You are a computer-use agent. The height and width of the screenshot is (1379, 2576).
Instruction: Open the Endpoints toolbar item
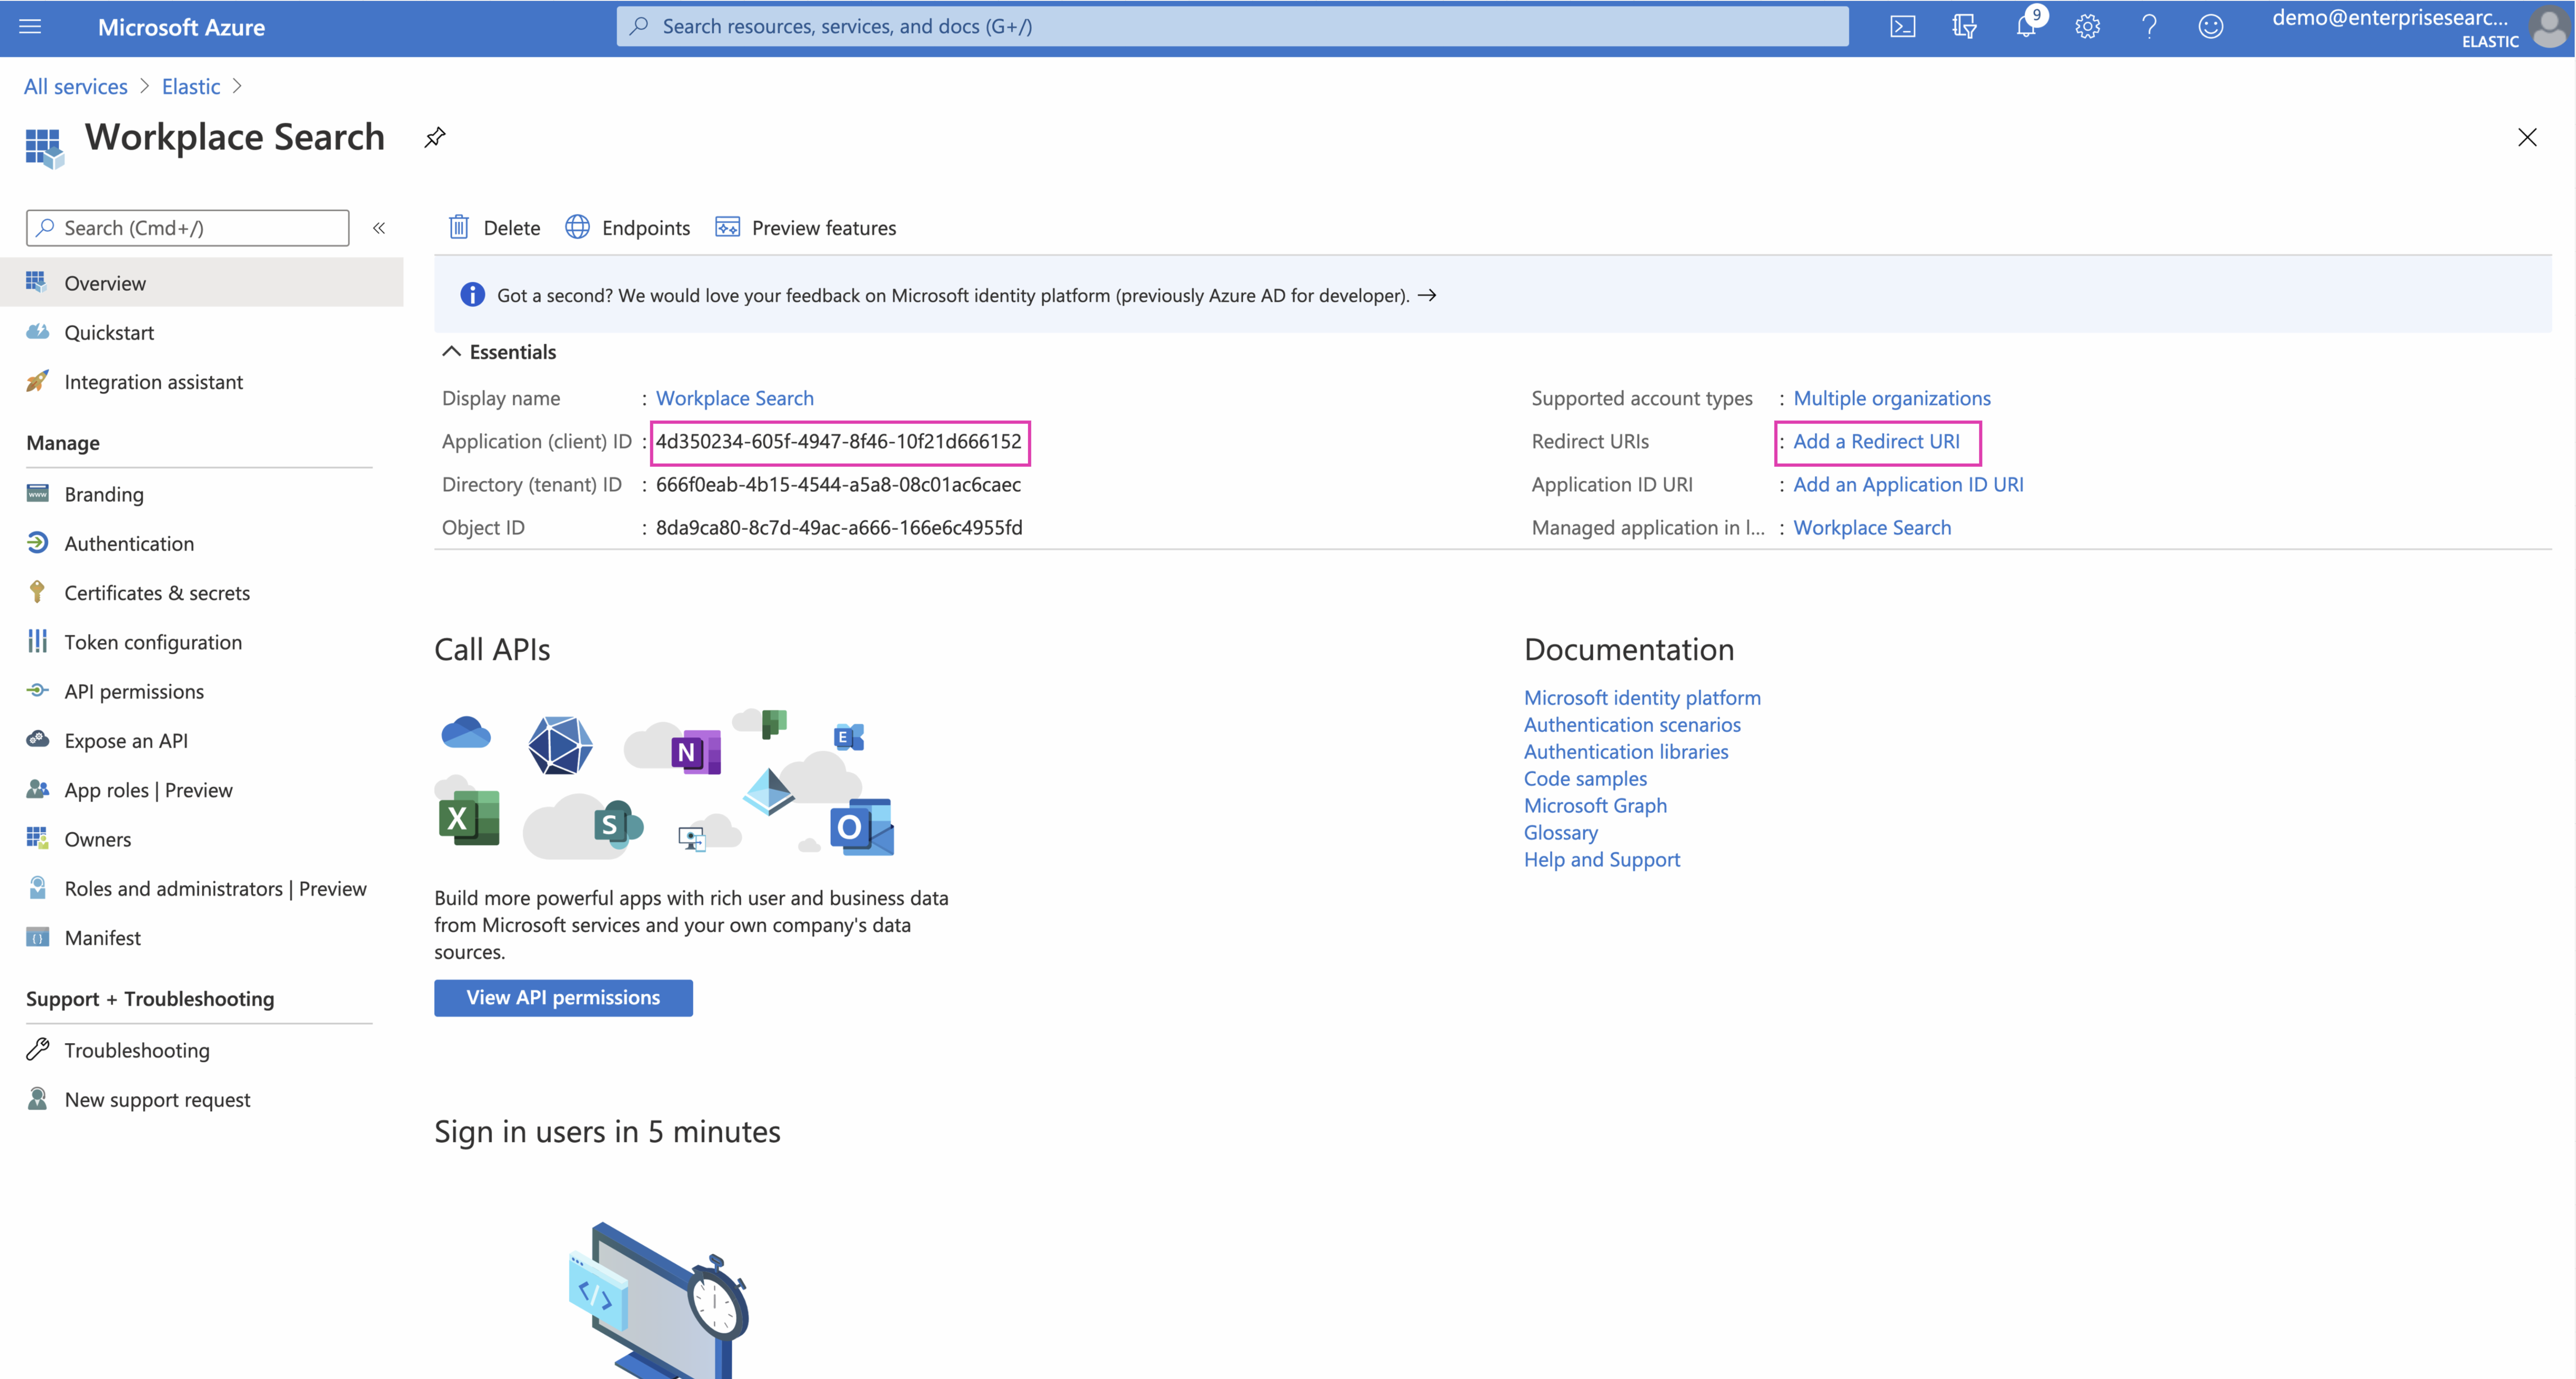(628, 228)
